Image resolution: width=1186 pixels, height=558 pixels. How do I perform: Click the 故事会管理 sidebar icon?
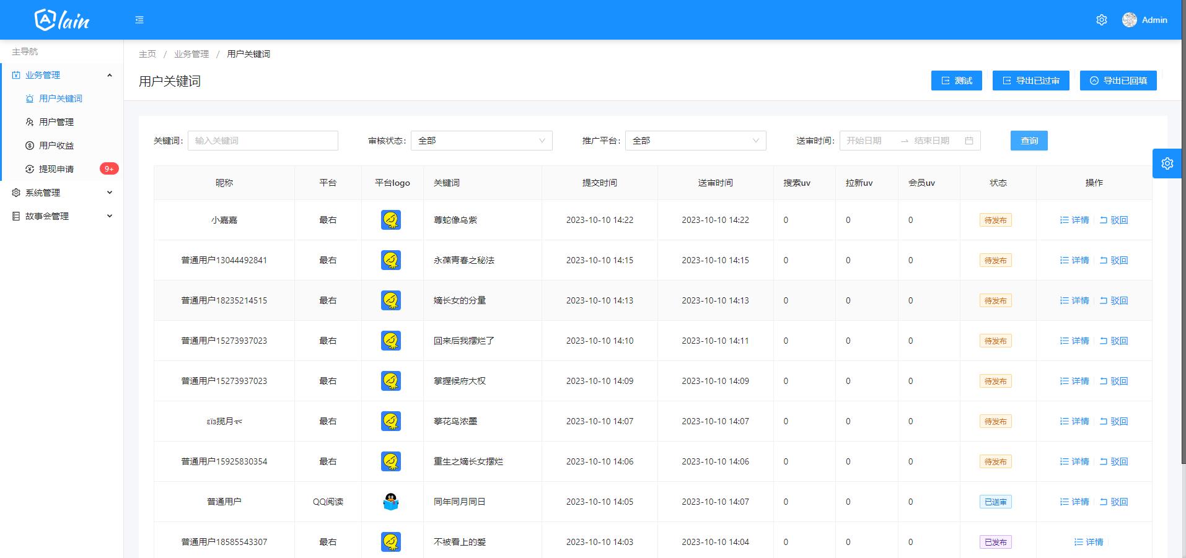pyautogui.click(x=16, y=216)
